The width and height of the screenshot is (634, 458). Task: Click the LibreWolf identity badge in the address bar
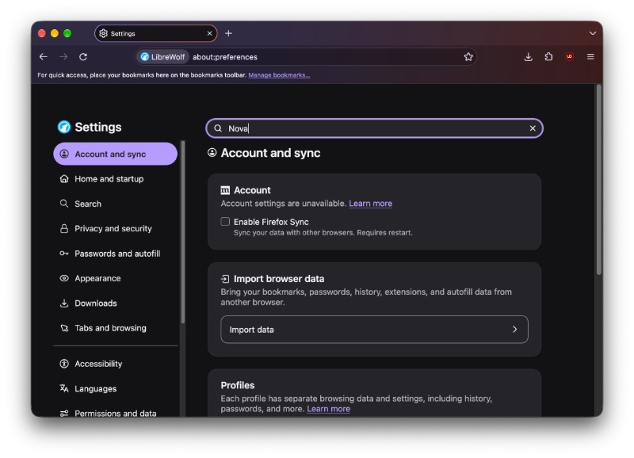tap(162, 57)
